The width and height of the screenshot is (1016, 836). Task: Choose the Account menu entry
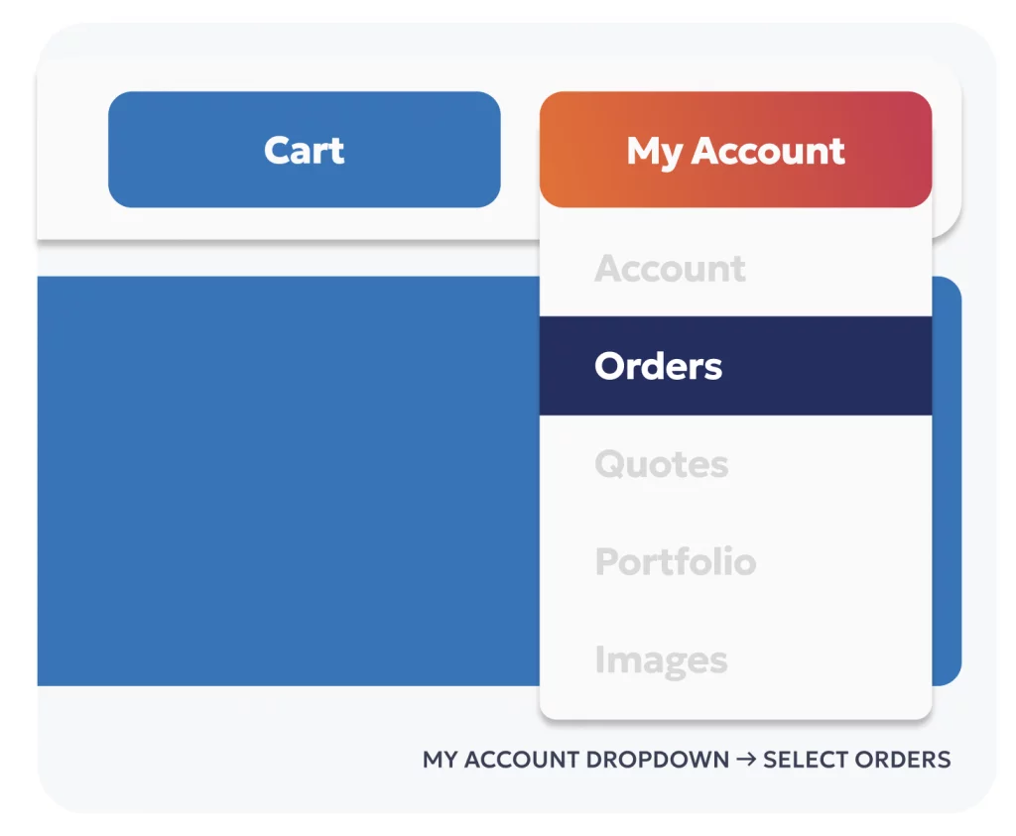[x=735, y=268]
